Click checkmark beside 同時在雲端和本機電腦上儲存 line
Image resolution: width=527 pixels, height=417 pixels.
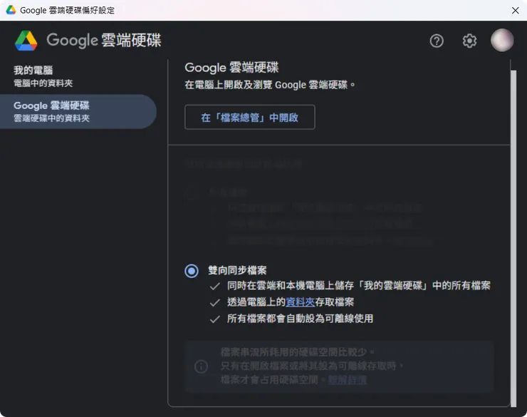[214, 286]
